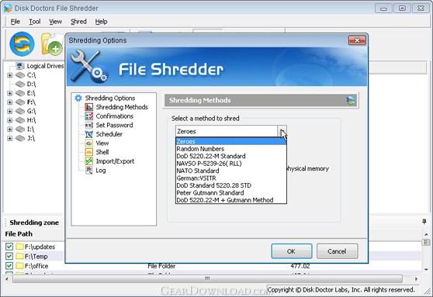
Task: Click the Import/Export icon
Action: point(89,161)
